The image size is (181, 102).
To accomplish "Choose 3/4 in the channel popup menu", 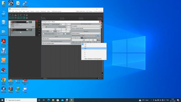I will point(94,48).
